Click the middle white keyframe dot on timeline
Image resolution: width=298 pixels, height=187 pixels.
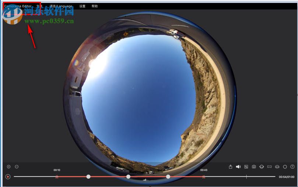[128, 177]
